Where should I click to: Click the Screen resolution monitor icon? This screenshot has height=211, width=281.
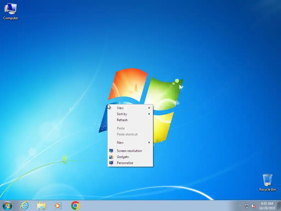[x=111, y=151]
